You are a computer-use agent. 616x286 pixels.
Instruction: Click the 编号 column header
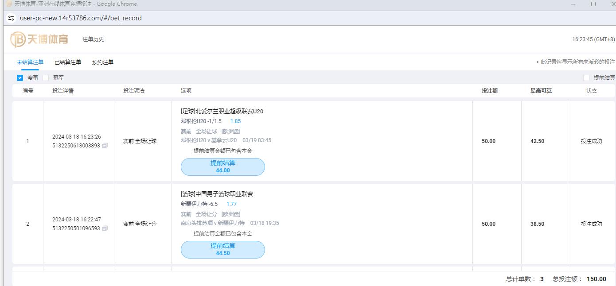[x=28, y=91]
